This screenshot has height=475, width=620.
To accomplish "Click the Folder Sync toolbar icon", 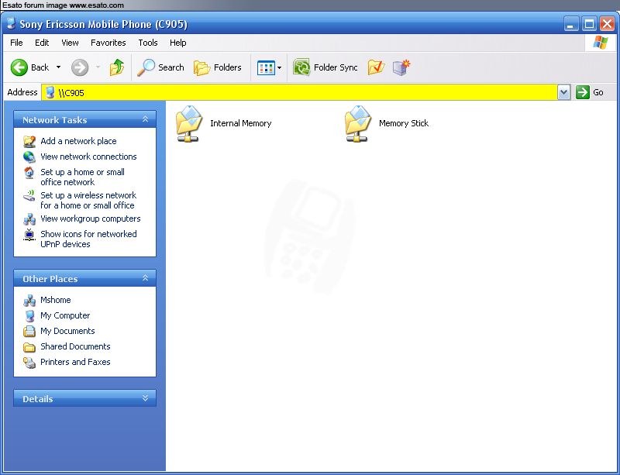I will [301, 67].
